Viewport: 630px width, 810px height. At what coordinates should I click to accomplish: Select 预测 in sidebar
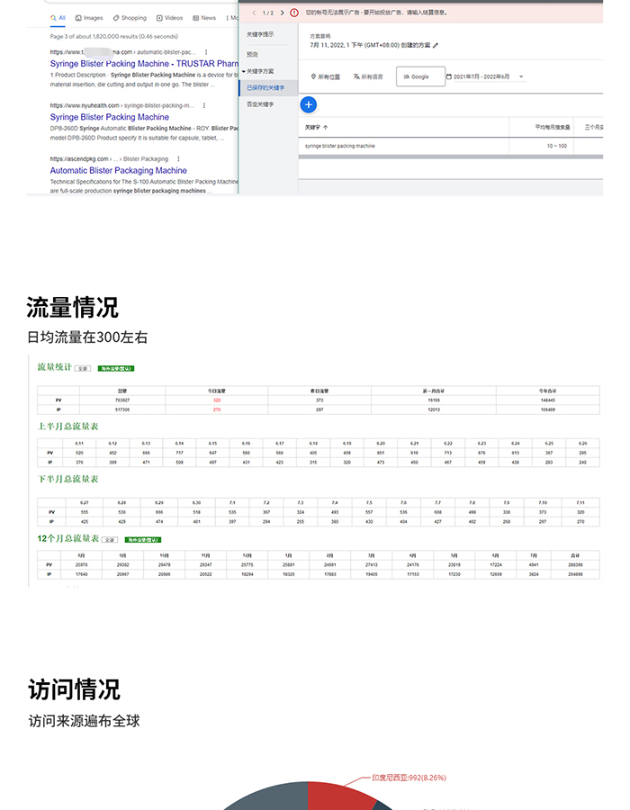(x=252, y=54)
